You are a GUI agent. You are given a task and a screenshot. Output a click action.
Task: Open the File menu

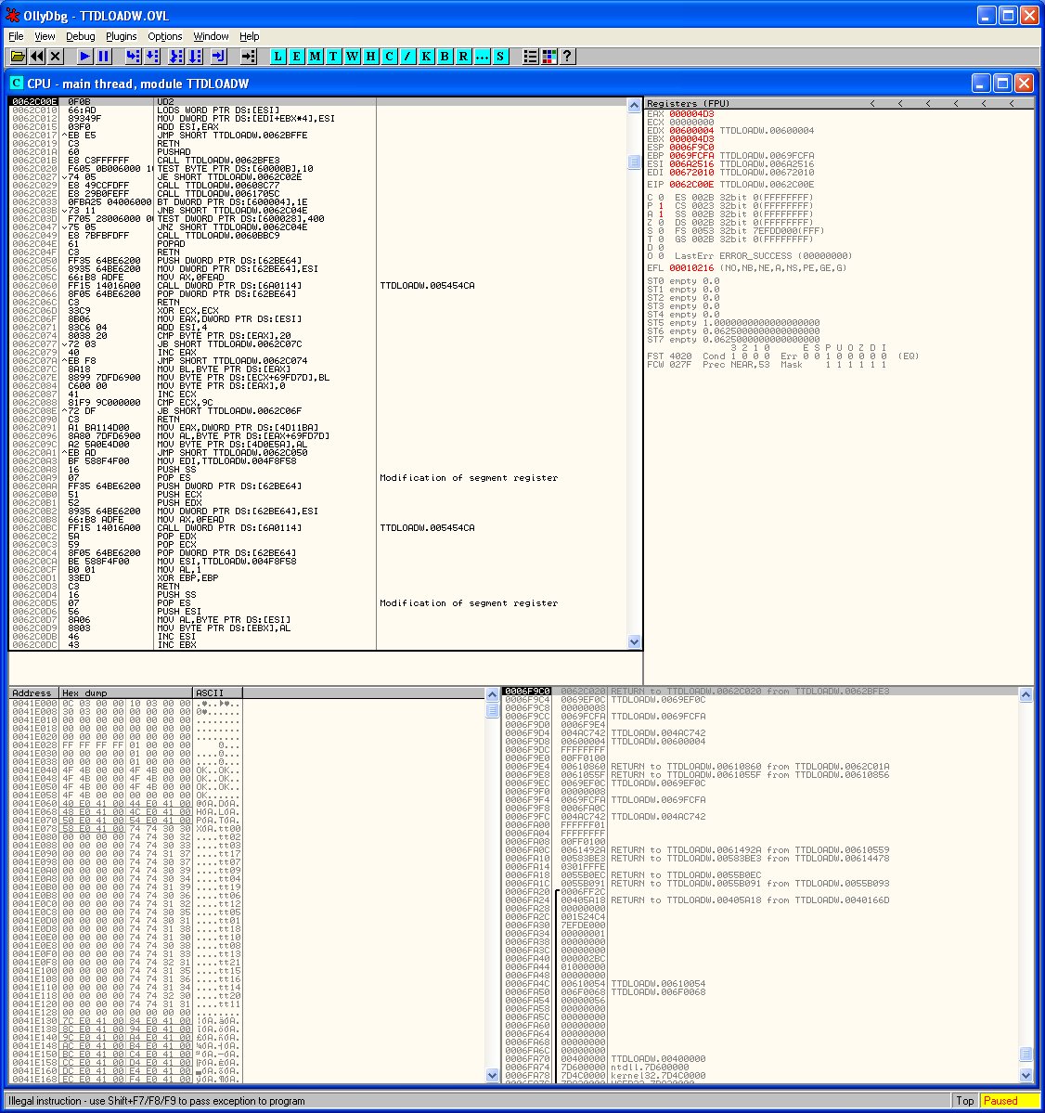(x=17, y=36)
